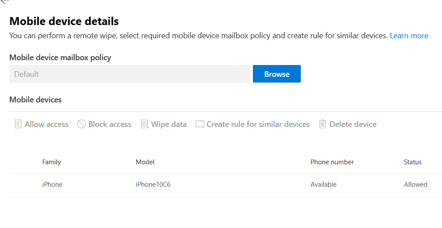The width and height of the screenshot is (442, 228).
Task: Click the Model column header
Action: tap(145, 162)
